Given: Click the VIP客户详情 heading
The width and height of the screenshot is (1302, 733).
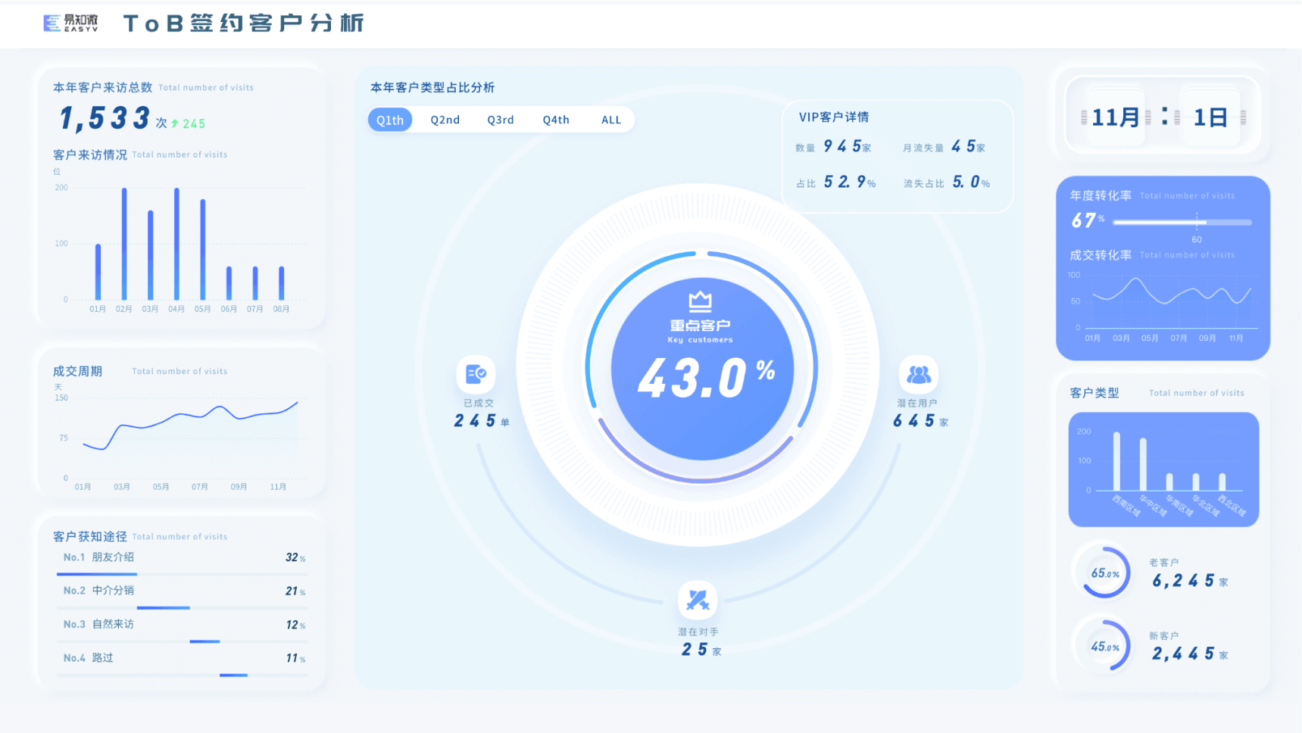Looking at the screenshot, I should tap(834, 117).
